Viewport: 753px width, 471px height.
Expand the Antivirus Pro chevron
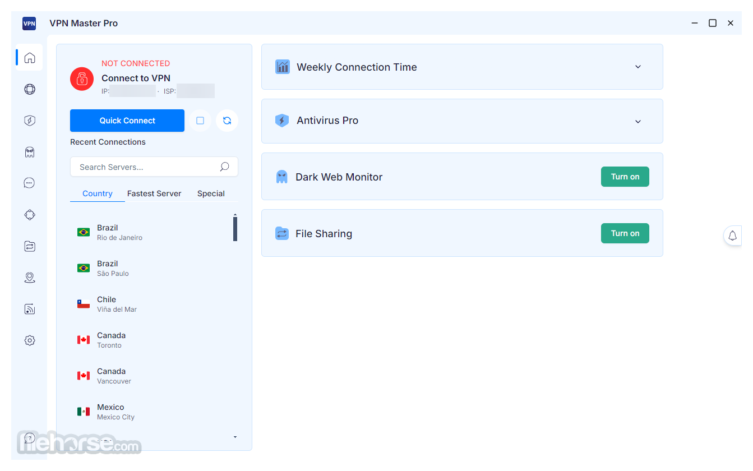click(638, 121)
